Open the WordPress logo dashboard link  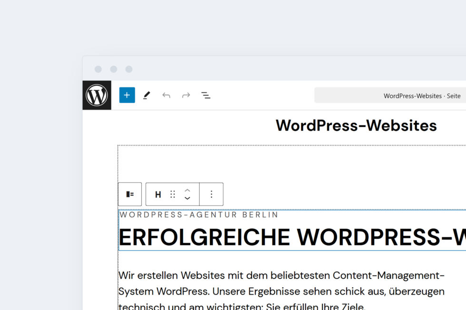[97, 95]
